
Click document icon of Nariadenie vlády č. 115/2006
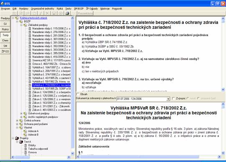point(30,28)
